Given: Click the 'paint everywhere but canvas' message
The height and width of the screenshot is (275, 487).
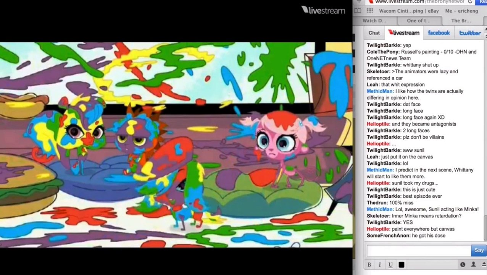Looking at the screenshot, I should tap(423, 229).
